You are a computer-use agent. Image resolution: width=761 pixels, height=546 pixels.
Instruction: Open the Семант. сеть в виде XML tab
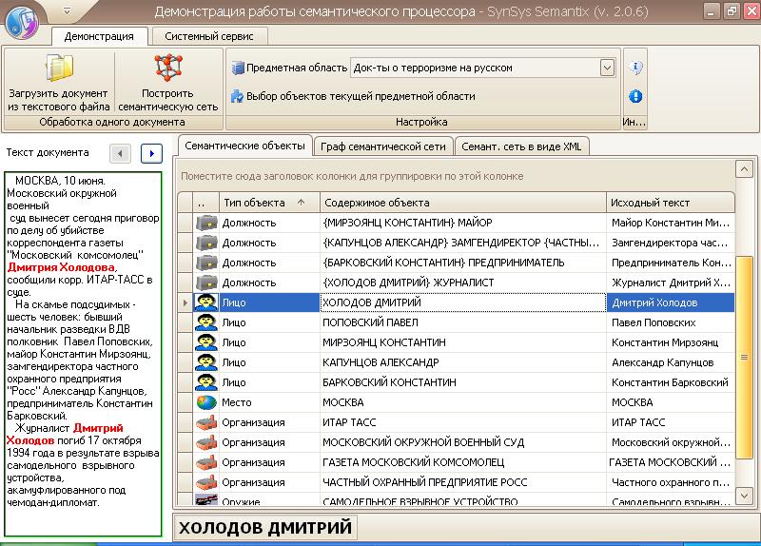(x=521, y=146)
